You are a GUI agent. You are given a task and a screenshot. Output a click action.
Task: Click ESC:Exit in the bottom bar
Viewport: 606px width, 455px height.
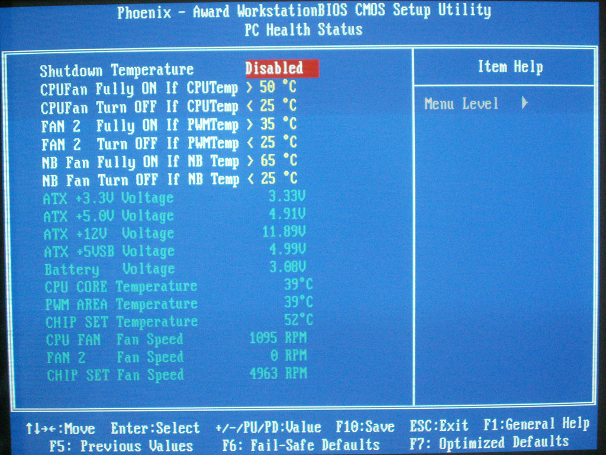439,426
